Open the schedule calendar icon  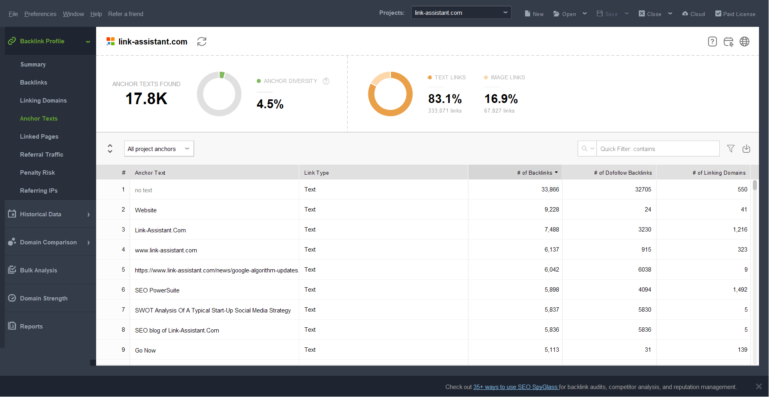729,42
